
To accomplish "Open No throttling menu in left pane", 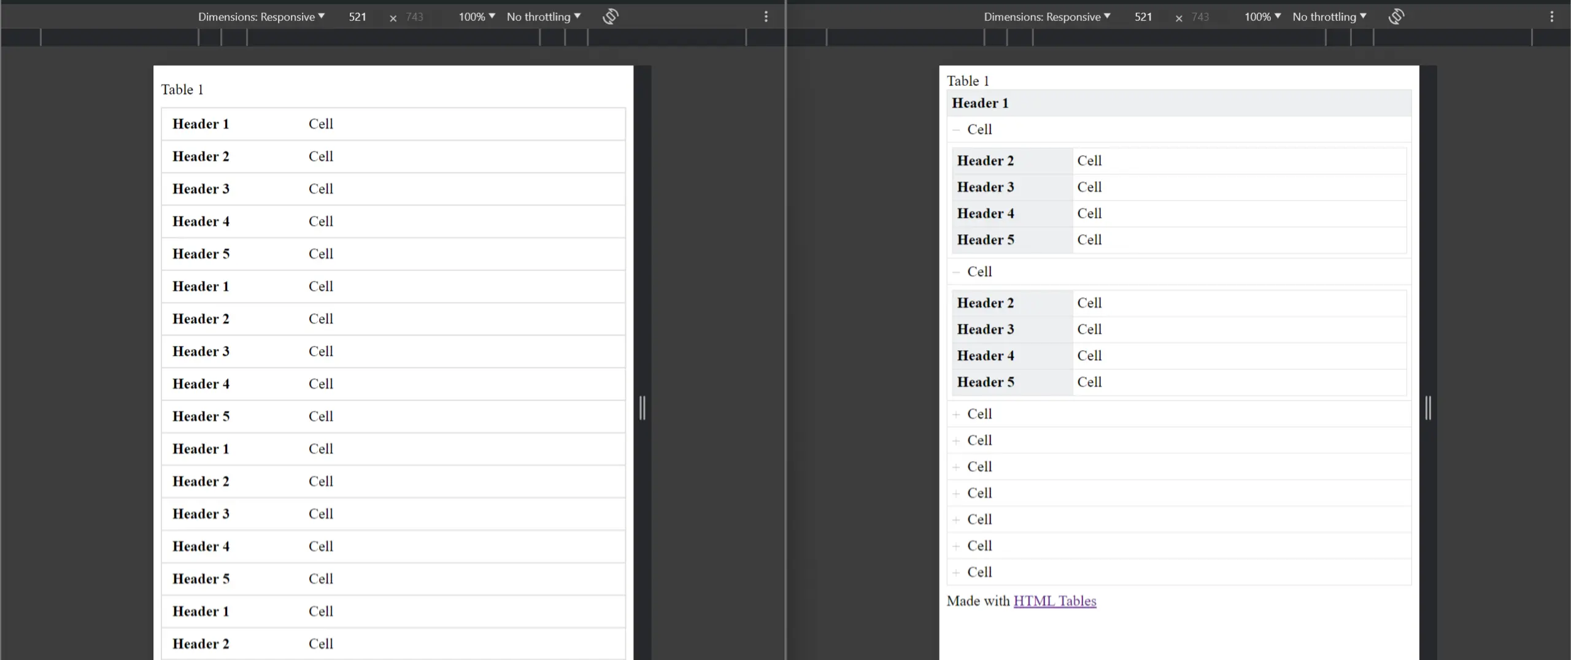I will click(543, 17).
